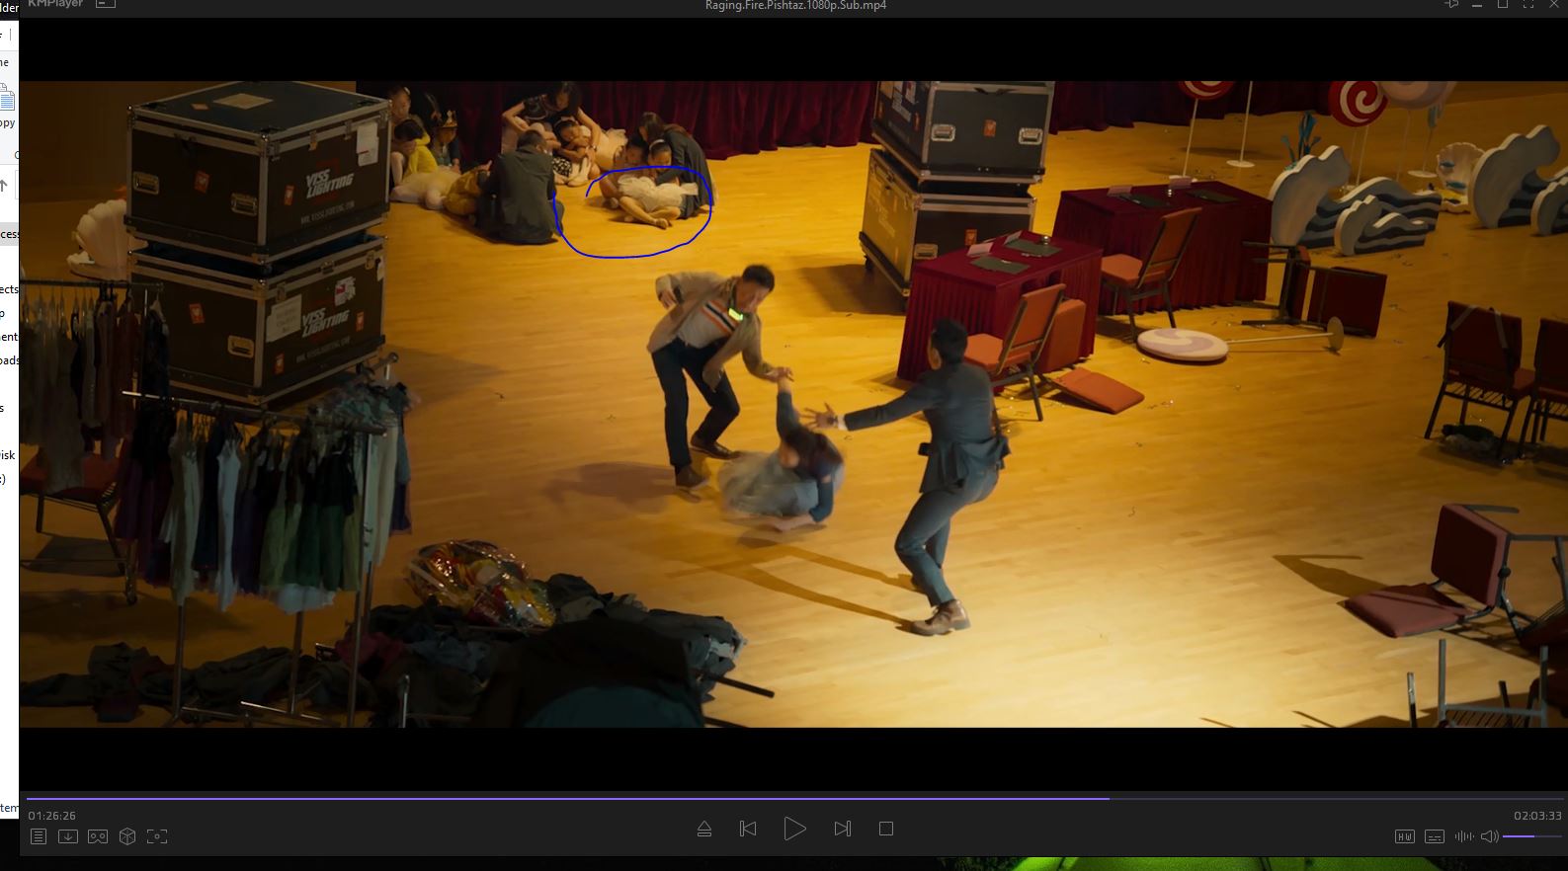Screen dimensions: 1568x871
Task: Stop video playback
Action: 886,829
